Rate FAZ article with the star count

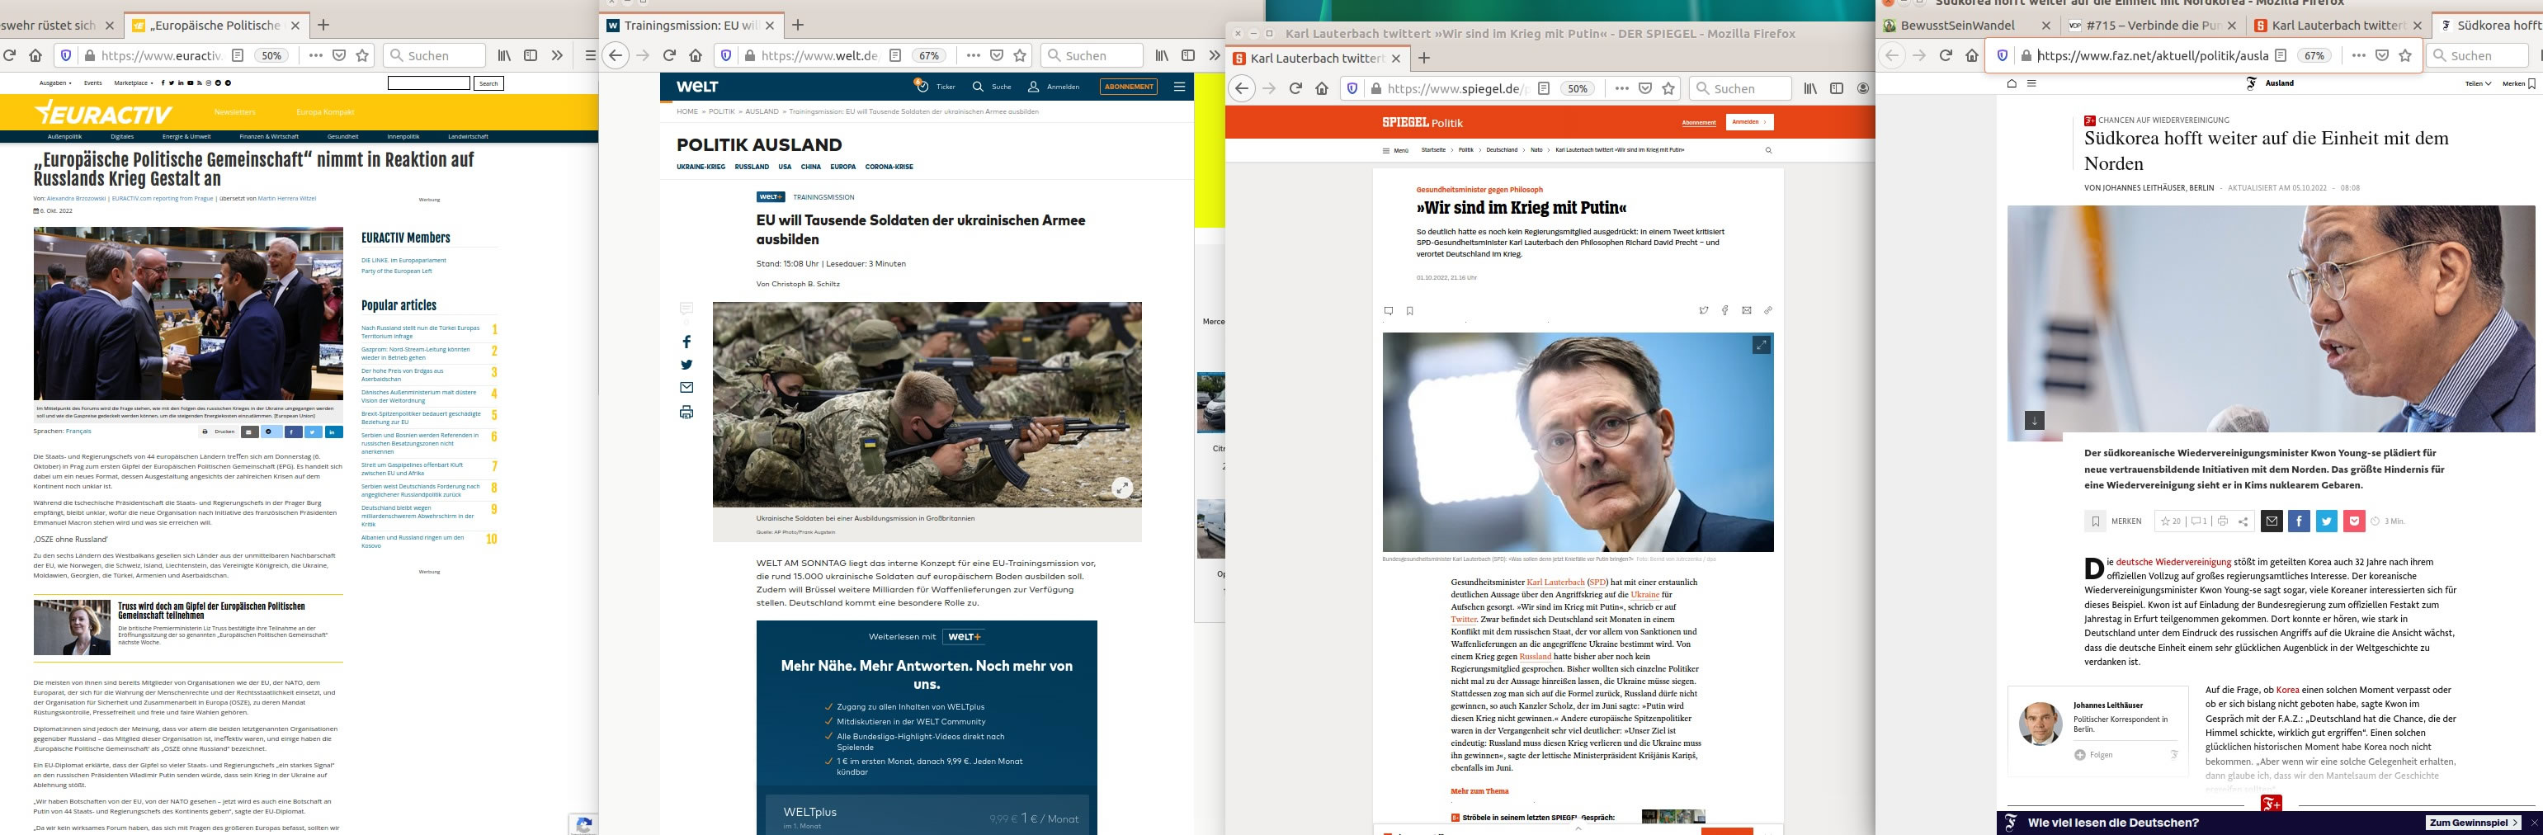(2170, 521)
